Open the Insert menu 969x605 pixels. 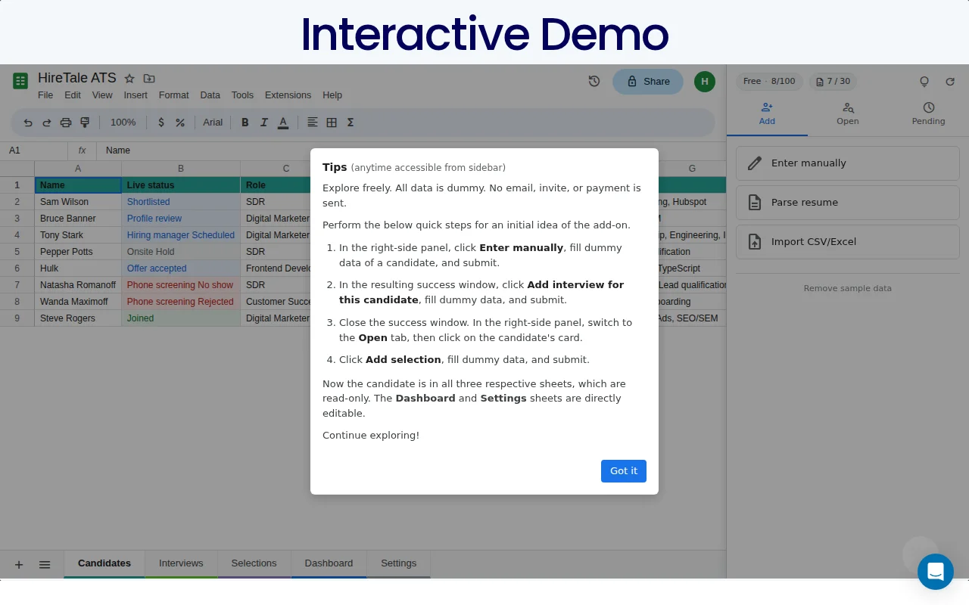[136, 95]
